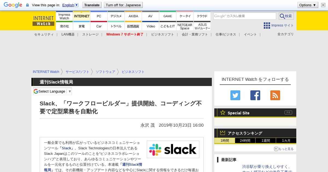Open the 家電 tab
Image resolution: width=328 pixels, height=172 pixels.
coord(81,26)
